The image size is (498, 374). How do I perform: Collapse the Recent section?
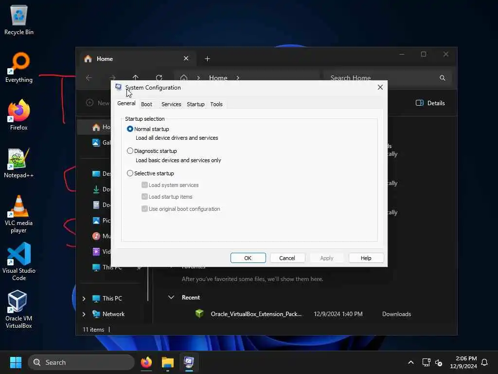(x=171, y=298)
